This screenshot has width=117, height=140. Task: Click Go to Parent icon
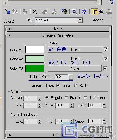(102, 12)
